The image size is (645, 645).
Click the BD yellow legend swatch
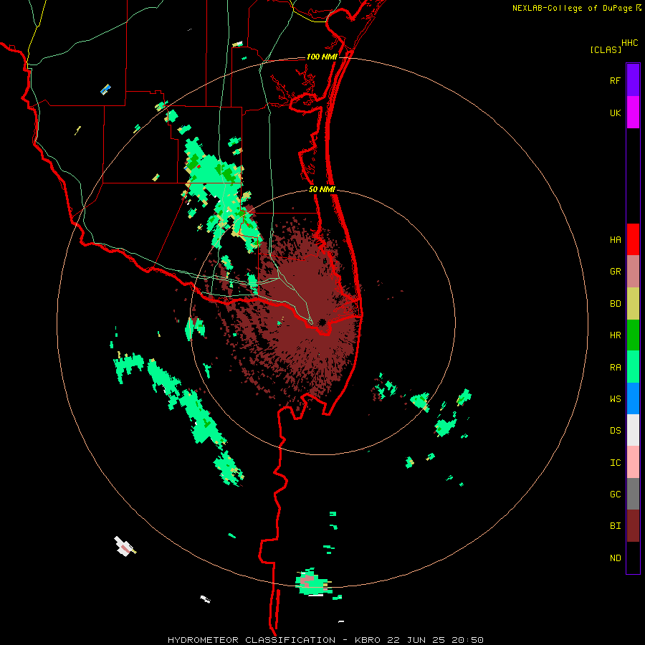pyautogui.click(x=633, y=304)
